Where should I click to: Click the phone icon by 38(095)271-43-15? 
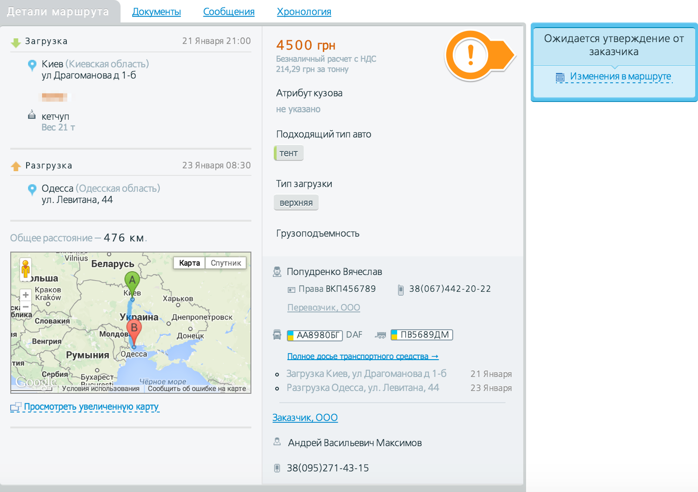coord(277,468)
